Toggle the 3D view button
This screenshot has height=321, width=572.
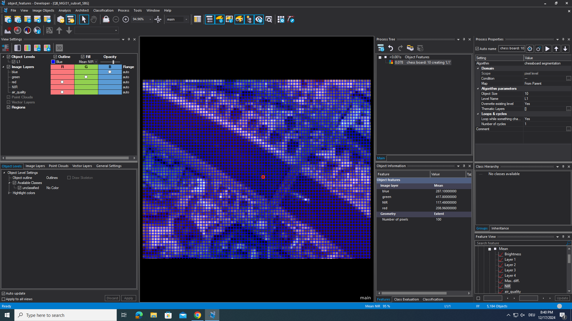click(59, 48)
